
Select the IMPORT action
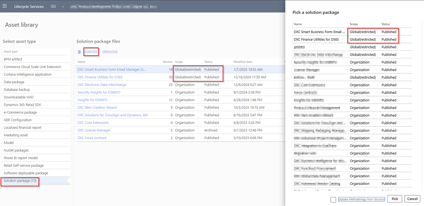(x=91, y=51)
